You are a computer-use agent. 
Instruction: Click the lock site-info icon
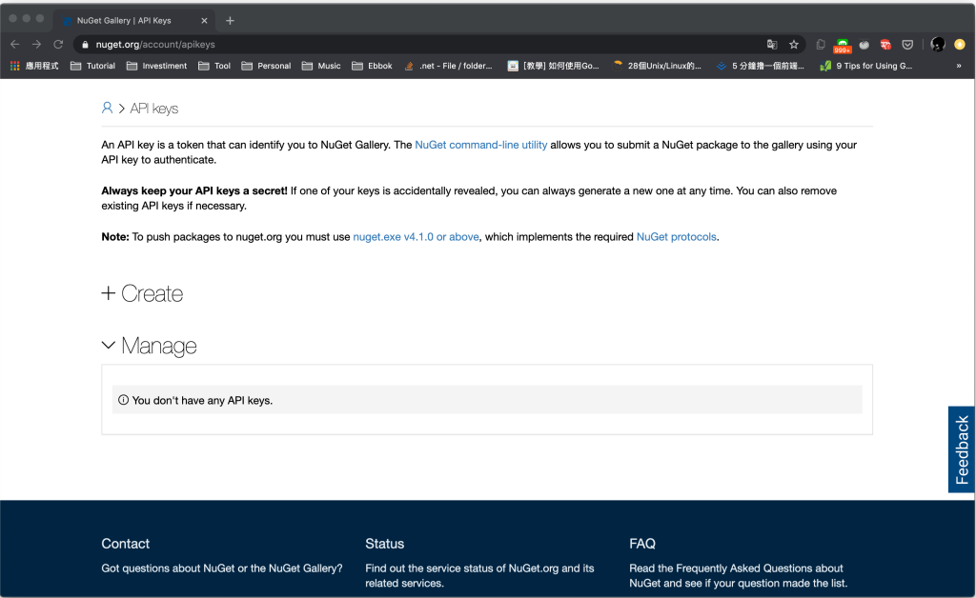pyautogui.click(x=85, y=44)
